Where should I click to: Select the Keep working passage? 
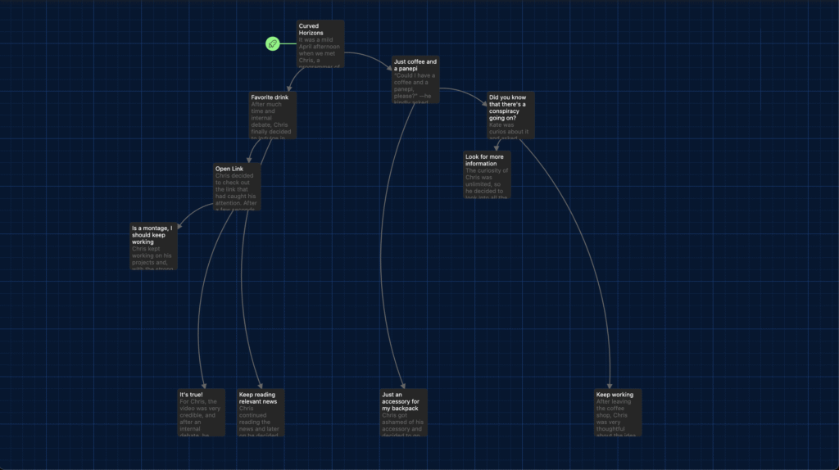[x=617, y=412]
